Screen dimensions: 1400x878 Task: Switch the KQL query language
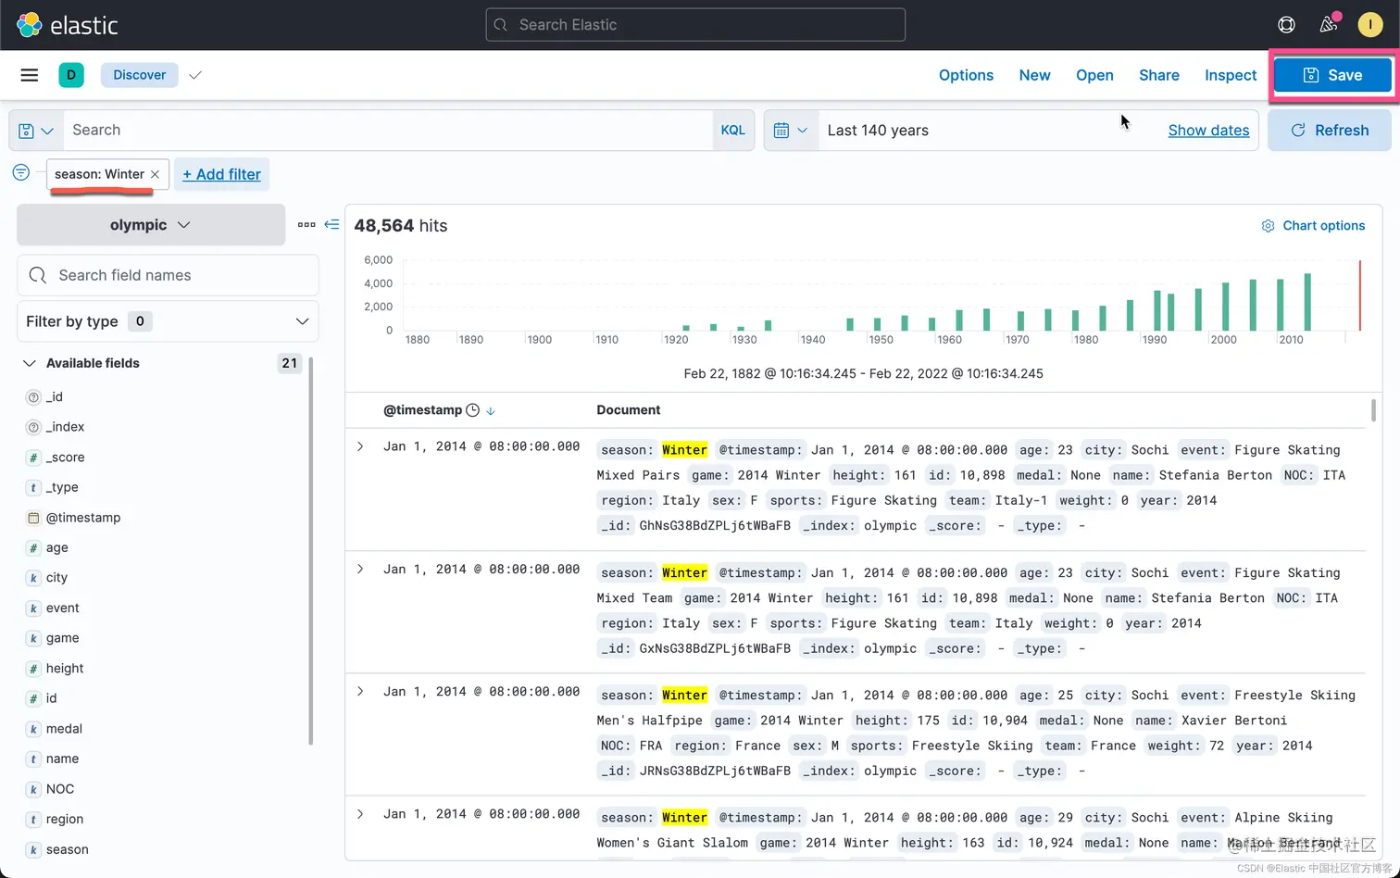[x=732, y=131]
